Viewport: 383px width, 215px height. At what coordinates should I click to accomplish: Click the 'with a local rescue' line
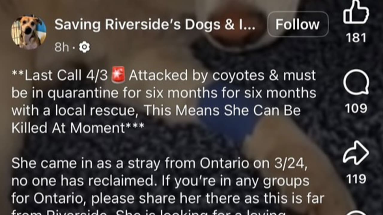pos(156,110)
